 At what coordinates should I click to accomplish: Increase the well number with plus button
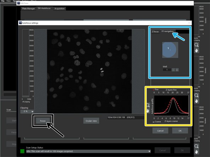[177, 70]
